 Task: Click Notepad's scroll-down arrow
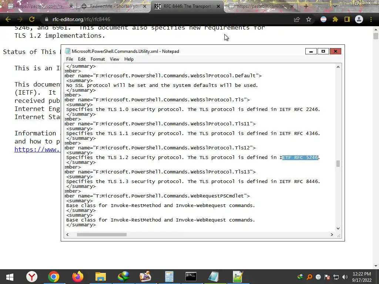click(338, 228)
